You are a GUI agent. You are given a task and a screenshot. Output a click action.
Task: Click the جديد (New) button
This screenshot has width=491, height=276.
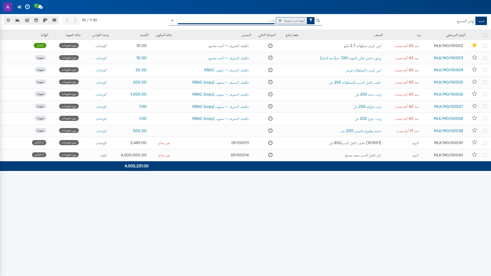pos(481,21)
